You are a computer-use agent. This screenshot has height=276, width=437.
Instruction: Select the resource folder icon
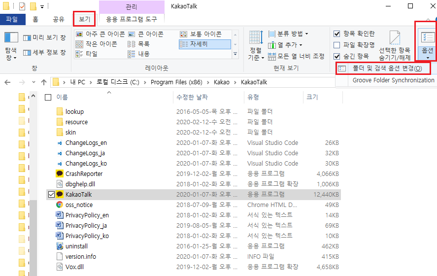pyautogui.click(x=60, y=122)
